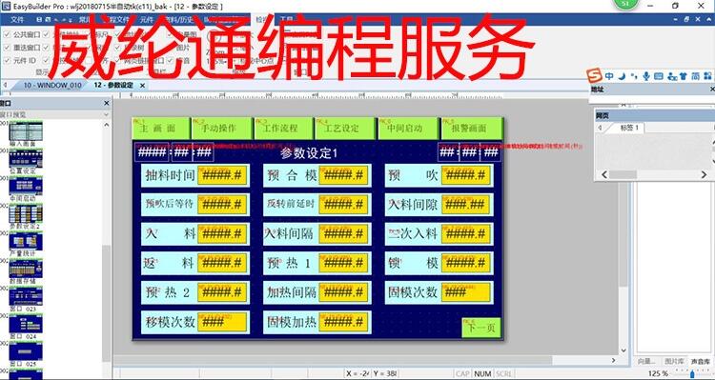This screenshot has width=715, height=380.
Task: Toggle the 重迭窗口 checkbox
Action: (x=7, y=47)
